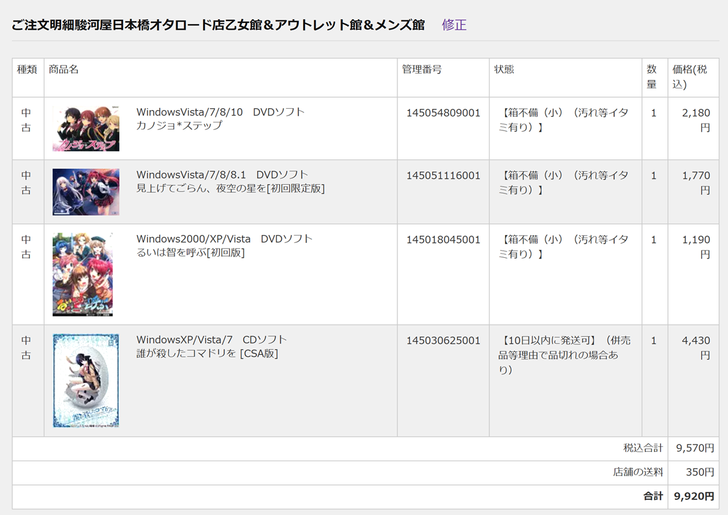The width and height of the screenshot is (728, 515).
Task: Select the カノジョ*ステップ product title text
Action: tap(179, 126)
